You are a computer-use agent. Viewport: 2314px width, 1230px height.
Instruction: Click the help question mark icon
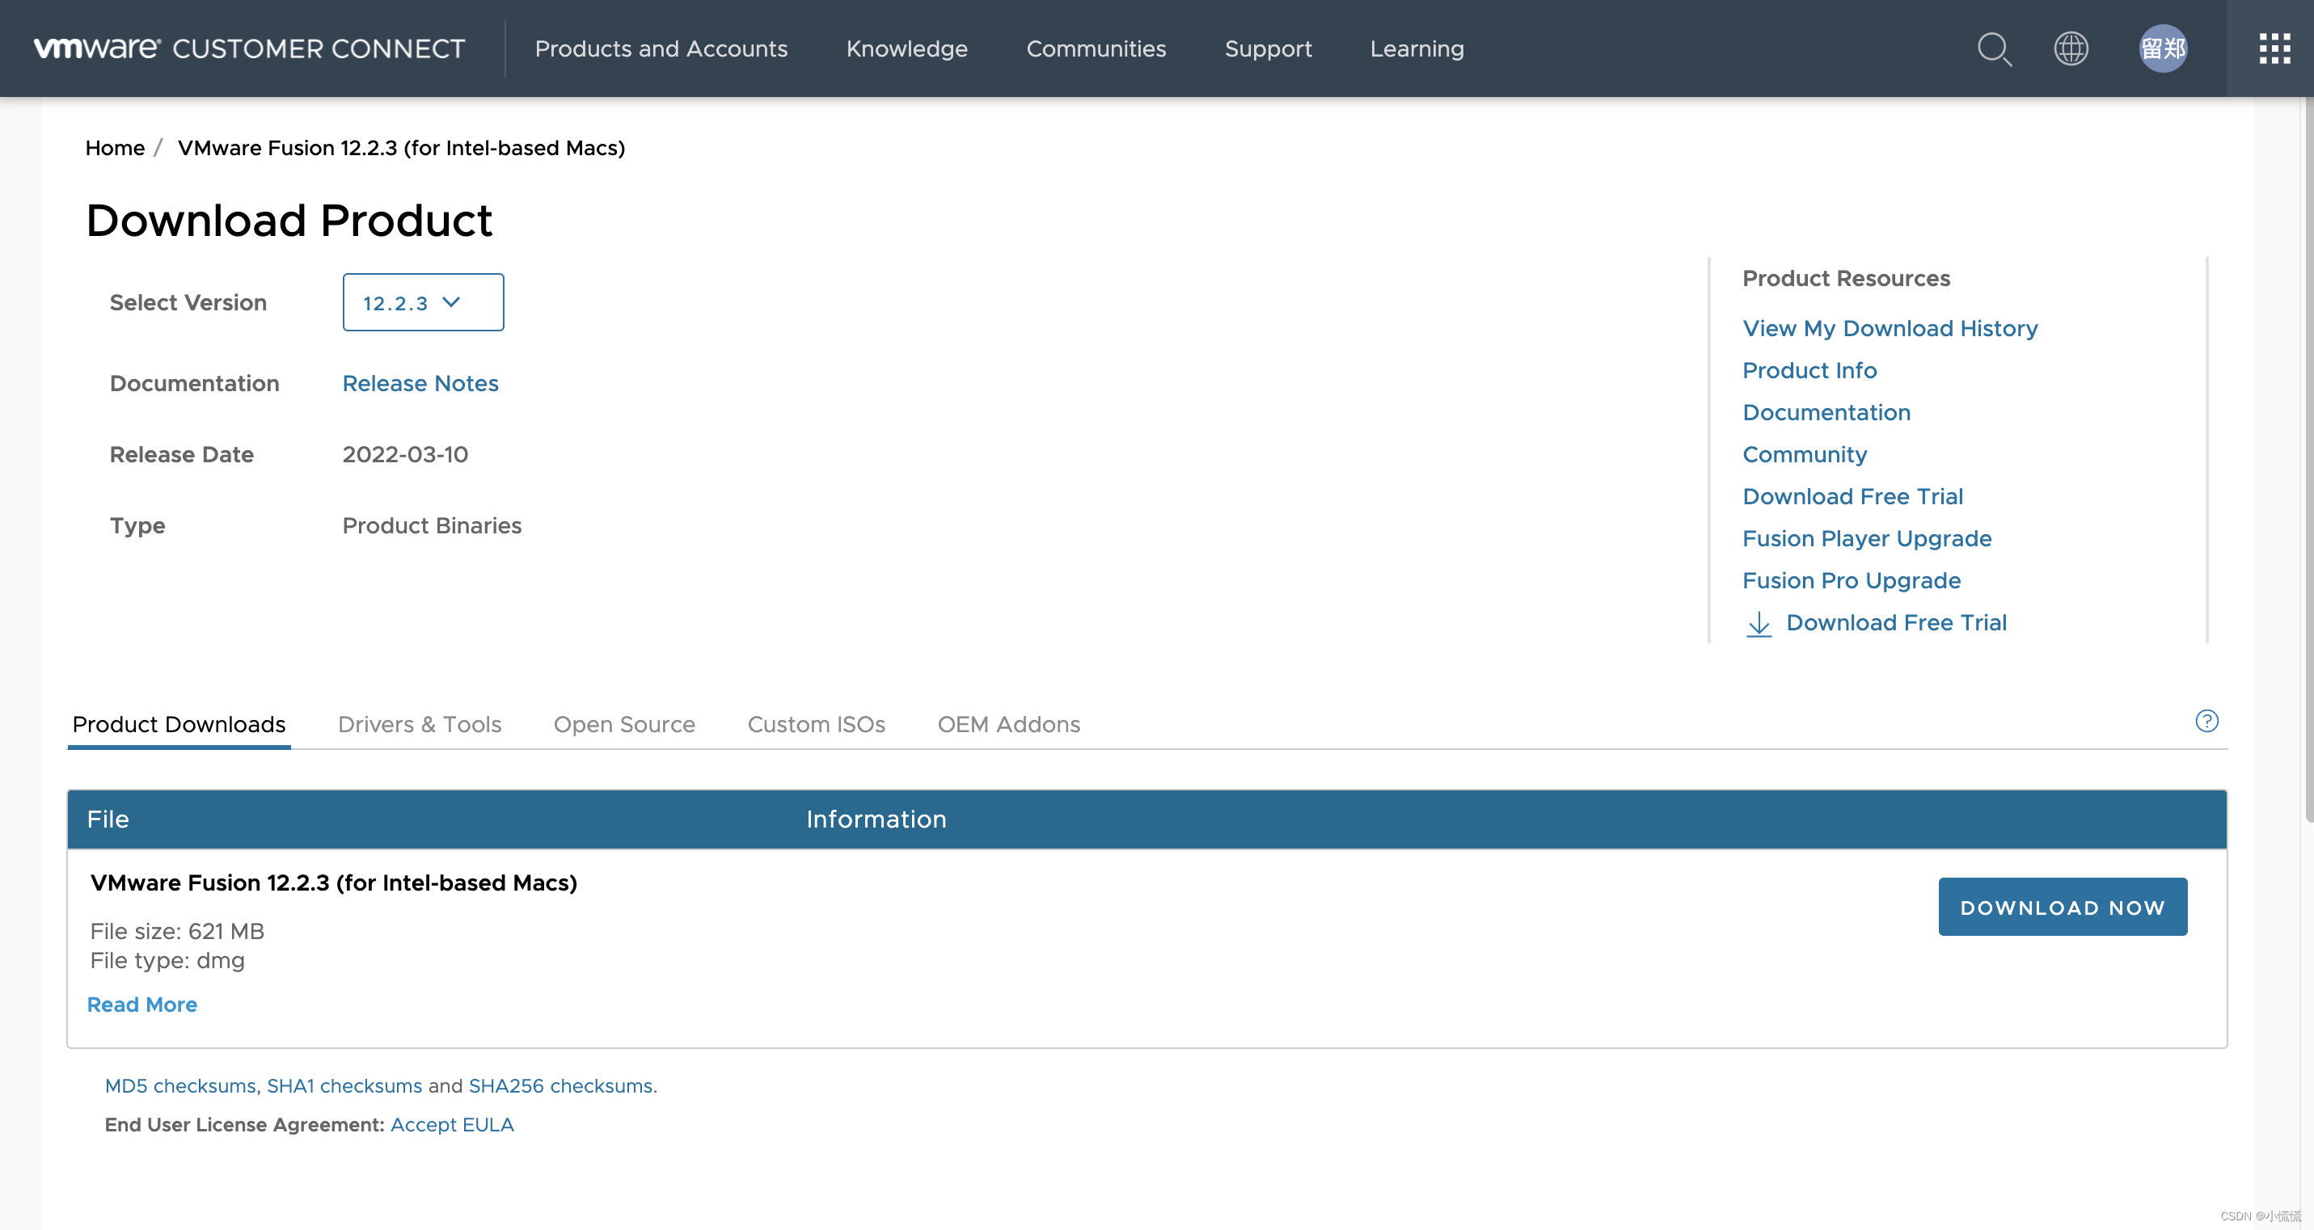(x=2206, y=721)
